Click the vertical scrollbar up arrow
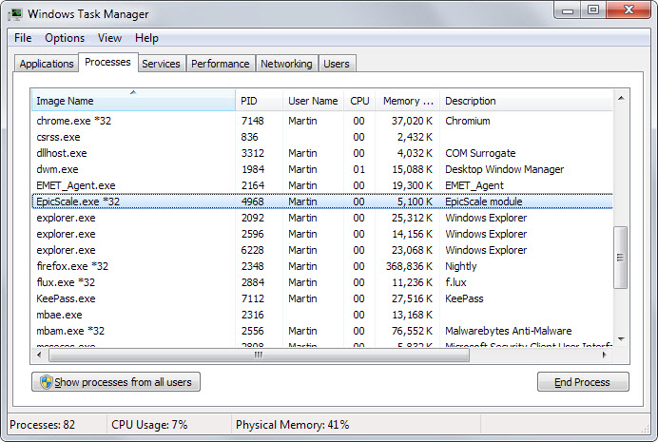The width and height of the screenshot is (658, 442). coord(621,98)
